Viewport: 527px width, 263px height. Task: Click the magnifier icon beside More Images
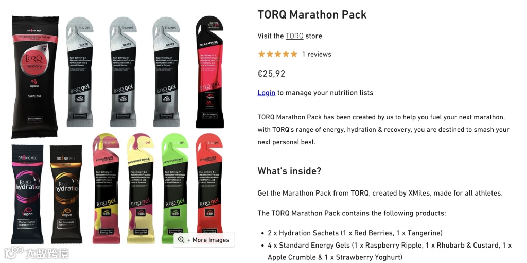pyautogui.click(x=181, y=240)
